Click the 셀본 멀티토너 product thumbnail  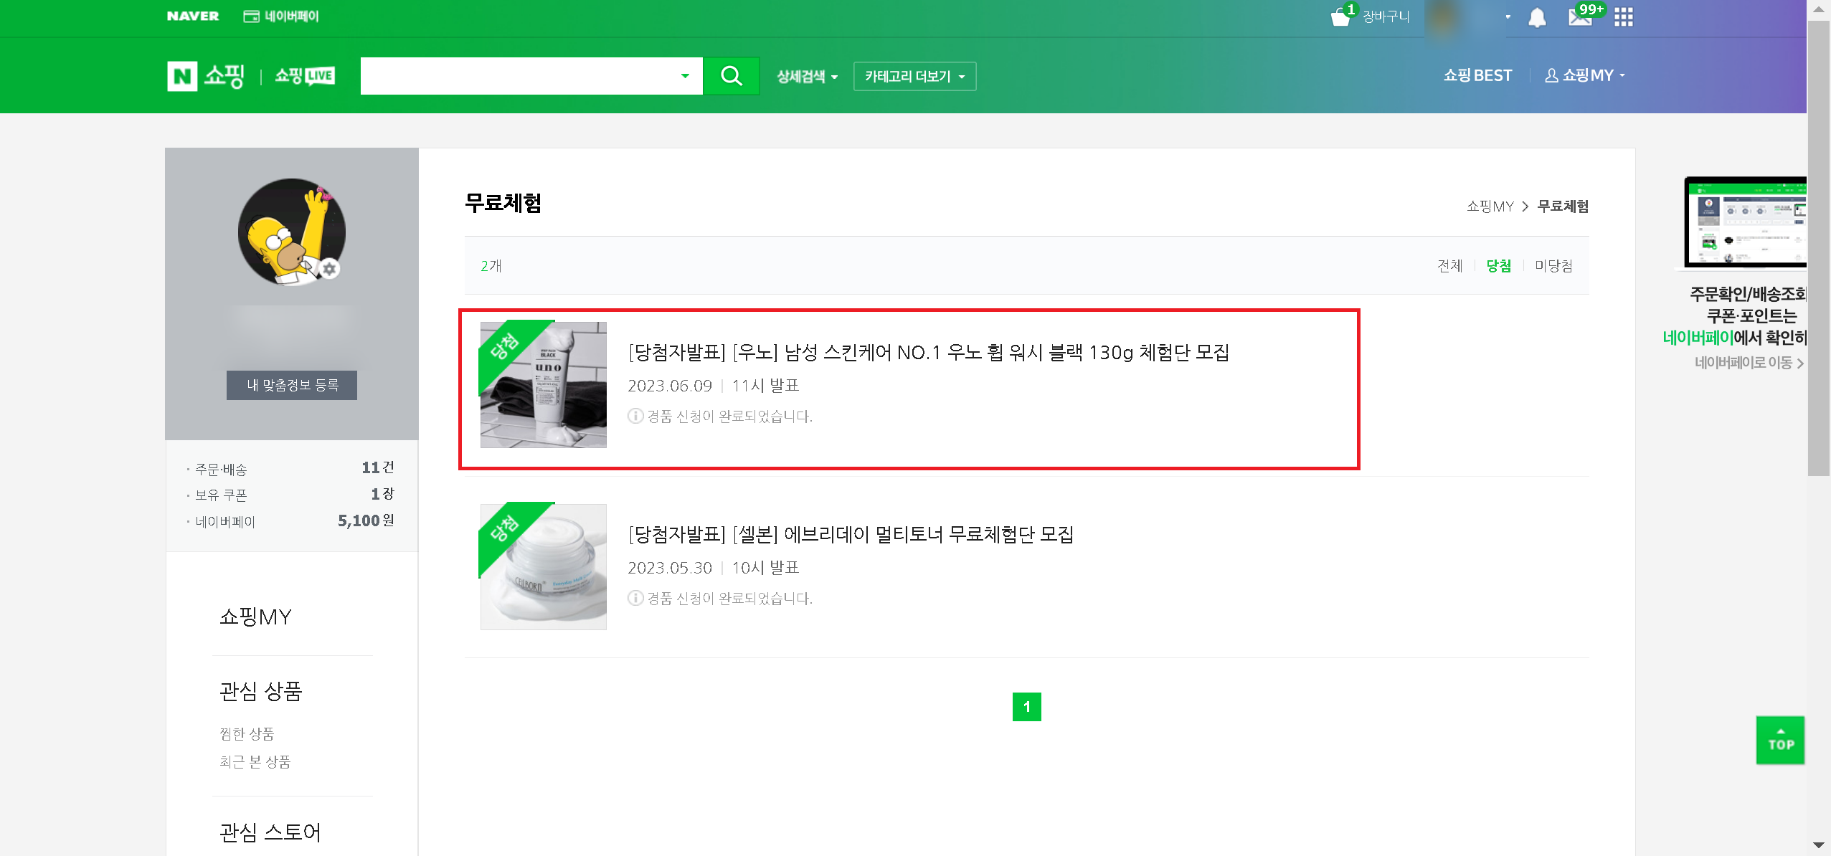coord(543,566)
